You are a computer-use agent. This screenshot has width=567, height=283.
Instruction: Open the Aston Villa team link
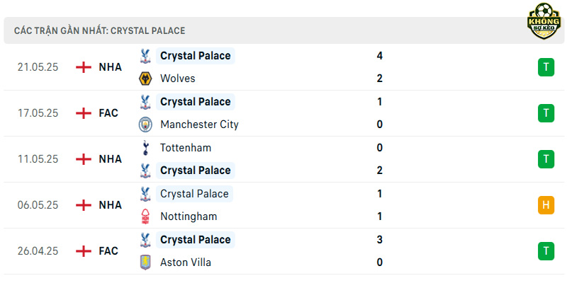point(186,262)
